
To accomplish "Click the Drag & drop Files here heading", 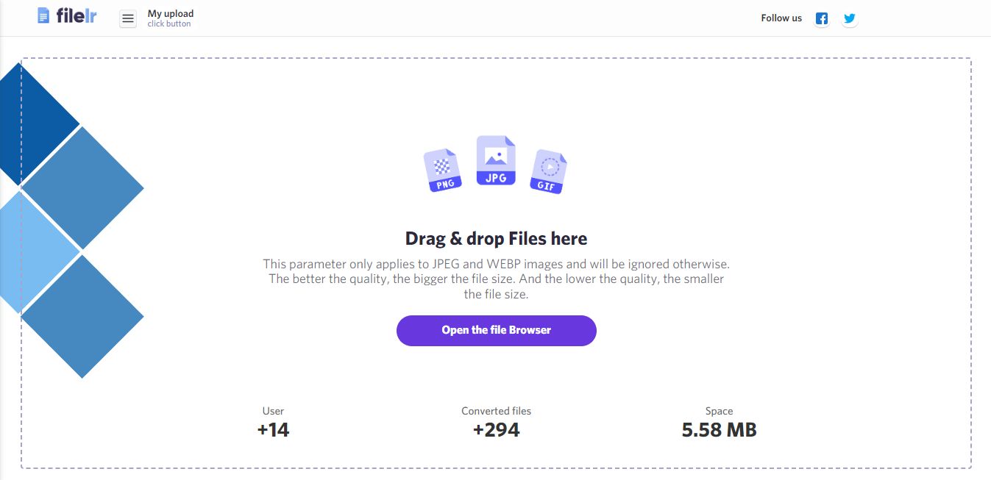I will point(497,239).
